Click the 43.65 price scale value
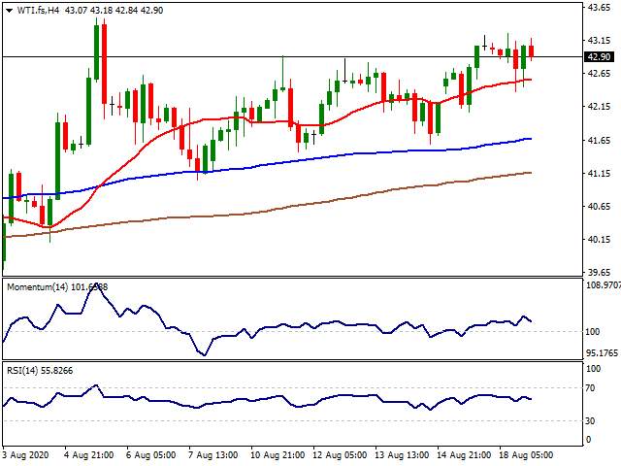 click(599, 7)
